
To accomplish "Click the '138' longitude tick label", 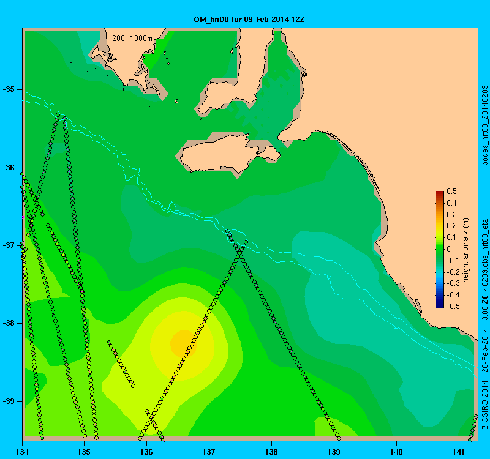I will coord(271,452).
